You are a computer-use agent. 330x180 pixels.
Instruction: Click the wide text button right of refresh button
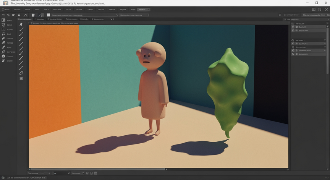314,15
